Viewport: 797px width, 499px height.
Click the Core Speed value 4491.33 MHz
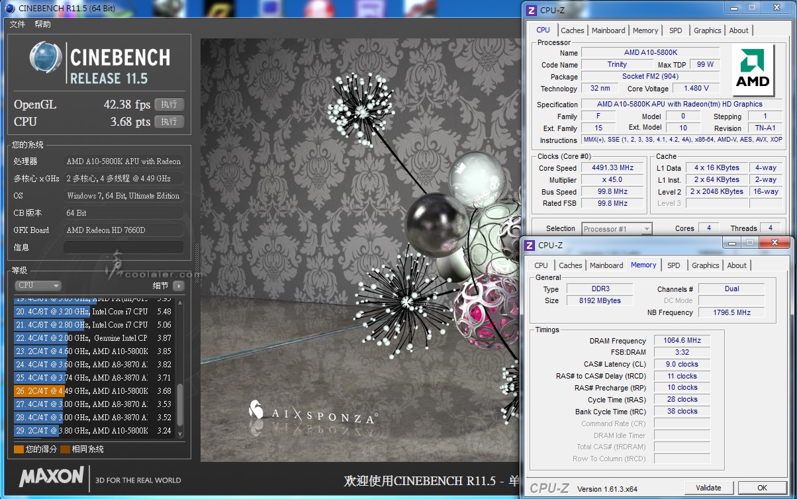pyautogui.click(x=613, y=168)
